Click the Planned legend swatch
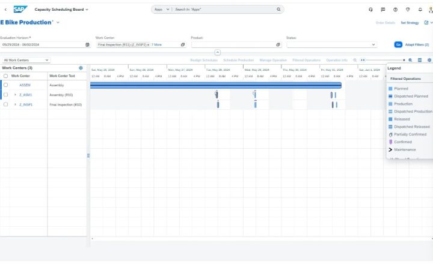This screenshot has height=264, width=433. tap(390, 88)
